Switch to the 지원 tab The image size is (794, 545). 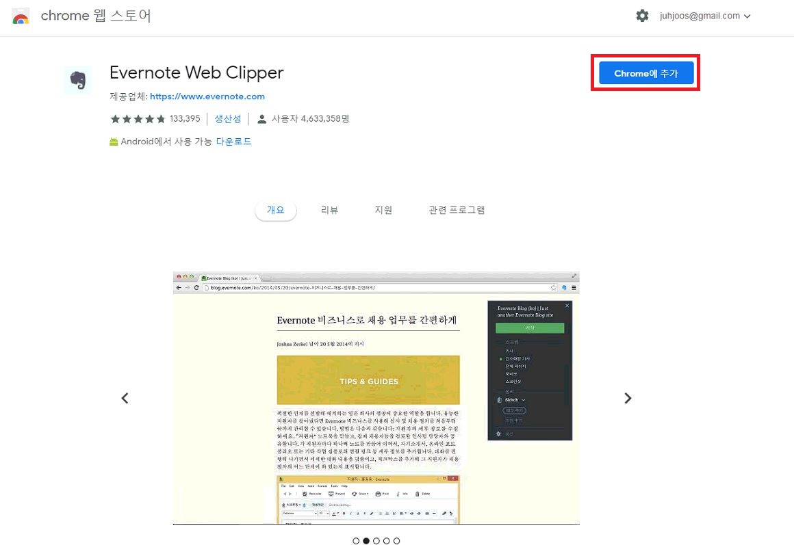pos(383,210)
